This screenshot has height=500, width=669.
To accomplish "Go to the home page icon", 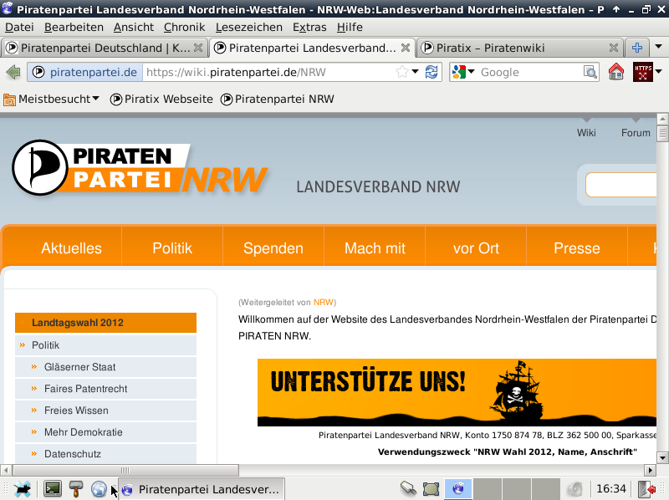I will (616, 73).
